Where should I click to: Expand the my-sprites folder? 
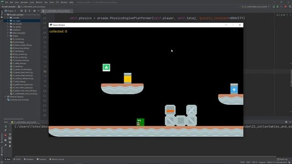point(8,27)
